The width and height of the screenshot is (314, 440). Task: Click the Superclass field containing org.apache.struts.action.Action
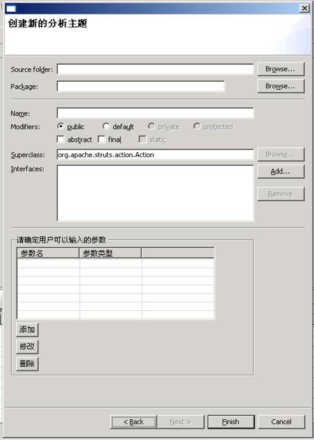click(155, 155)
